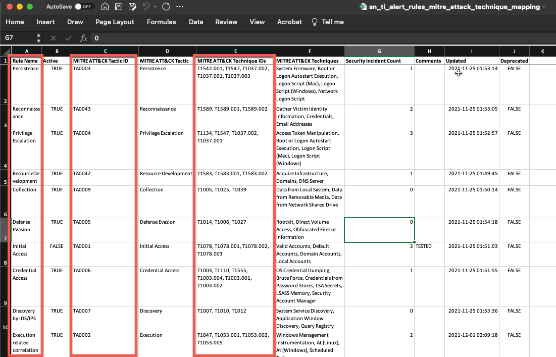Click the Select All corner triangle
Image resolution: width=556 pixels, height=357 pixels.
(6, 52)
